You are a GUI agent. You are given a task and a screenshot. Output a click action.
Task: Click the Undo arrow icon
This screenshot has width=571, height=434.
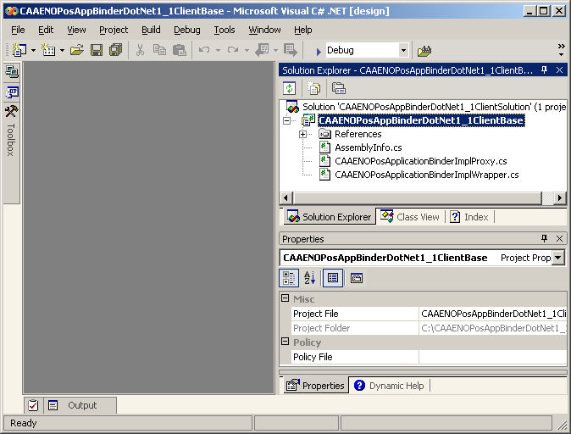coord(204,50)
